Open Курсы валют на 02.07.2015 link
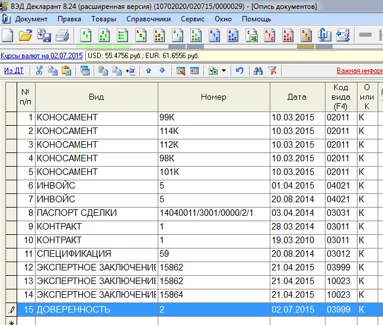This screenshot has height=325, width=383. 42,56
